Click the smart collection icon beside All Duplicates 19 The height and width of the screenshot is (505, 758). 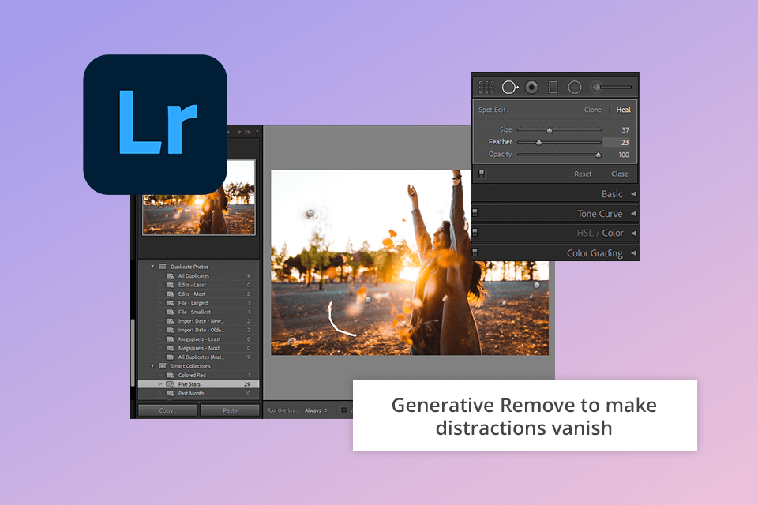click(x=171, y=276)
